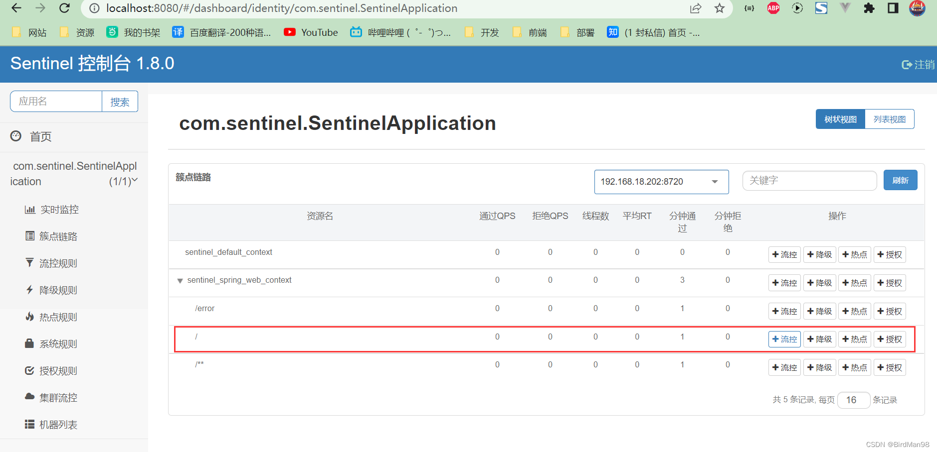937x452 pixels.
Task: Open the YouTube bookmark
Action: pos(311,32)
